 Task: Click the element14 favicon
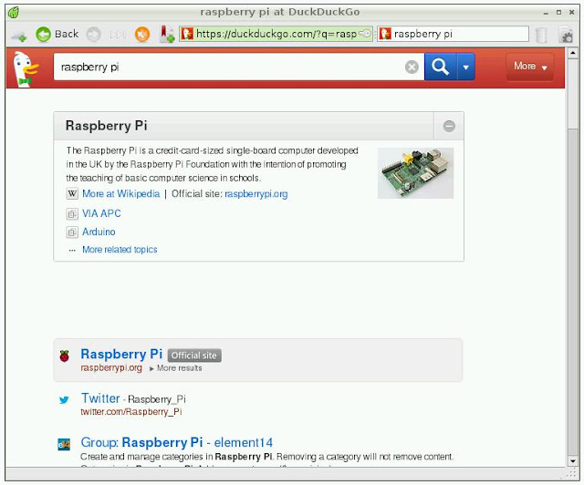tap(64, 444)
